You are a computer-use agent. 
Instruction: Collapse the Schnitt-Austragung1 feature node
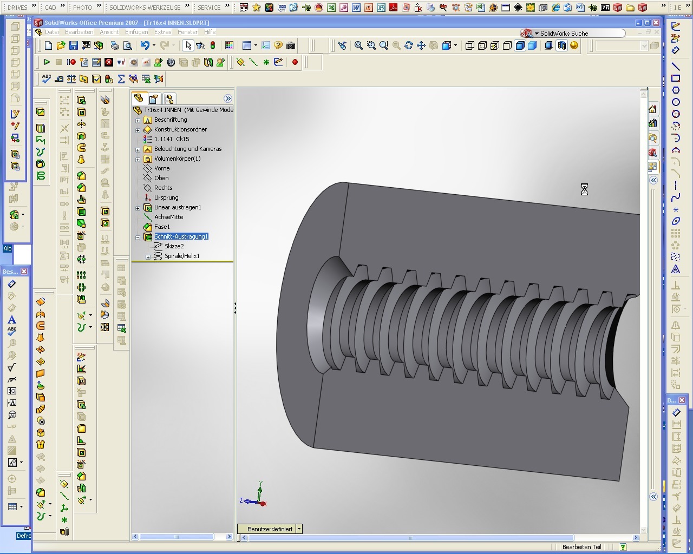(x=138, y=237)
